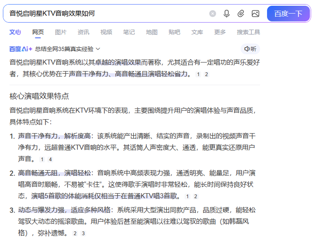This screenshot has height=243, width=314.
Task: Switch to the 资讯 tab
Action: click(83, 32)
